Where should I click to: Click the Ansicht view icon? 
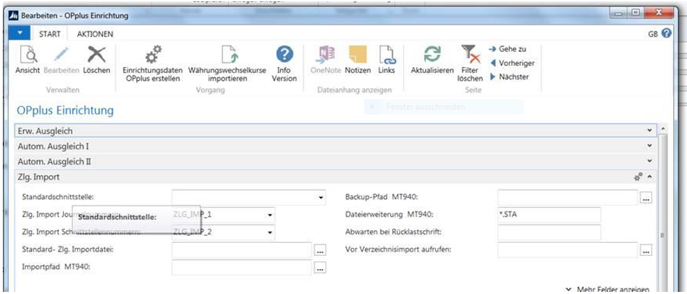[x=28, y=55]
